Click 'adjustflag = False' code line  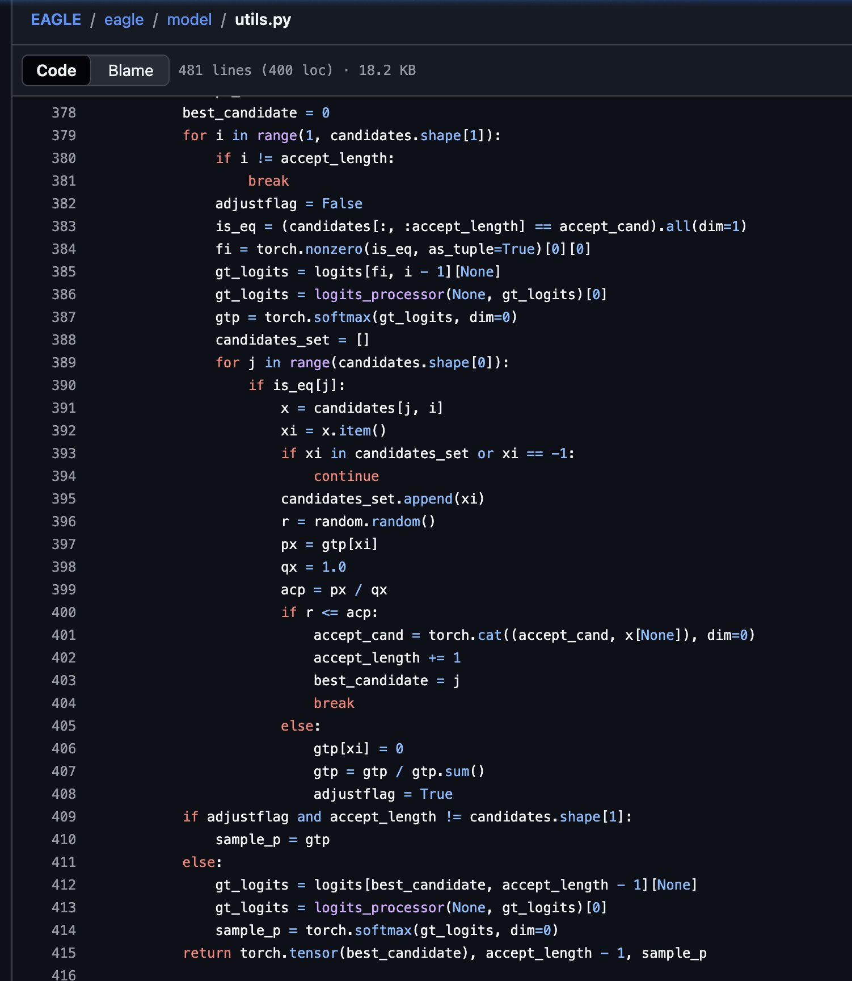click(x=289, y=204)
